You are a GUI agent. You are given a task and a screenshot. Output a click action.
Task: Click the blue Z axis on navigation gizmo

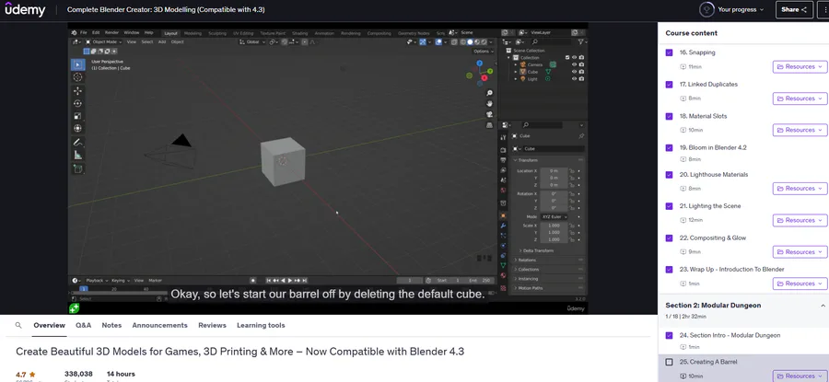480,63
